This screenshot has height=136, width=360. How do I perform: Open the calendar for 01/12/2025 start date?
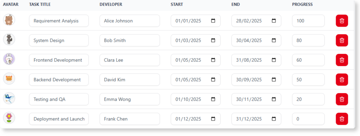pos(213,119)
